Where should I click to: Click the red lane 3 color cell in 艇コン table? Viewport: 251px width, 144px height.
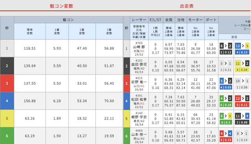tap(7, 83)
